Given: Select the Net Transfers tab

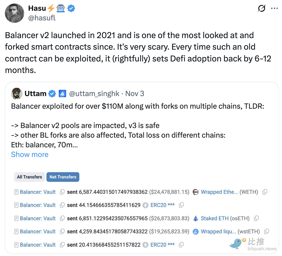Looking at the screenshot, I should click(x=63, y=177).
